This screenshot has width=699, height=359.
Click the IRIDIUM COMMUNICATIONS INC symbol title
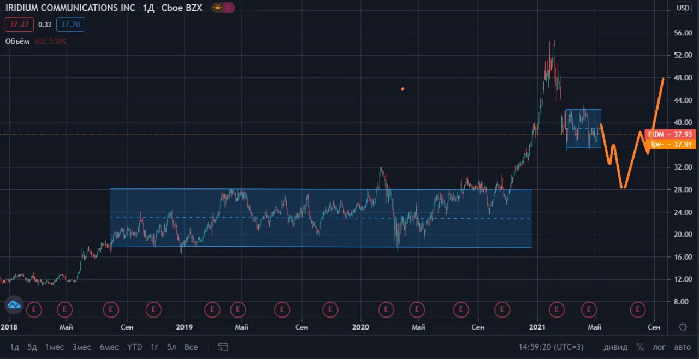[x=70, y=8]
